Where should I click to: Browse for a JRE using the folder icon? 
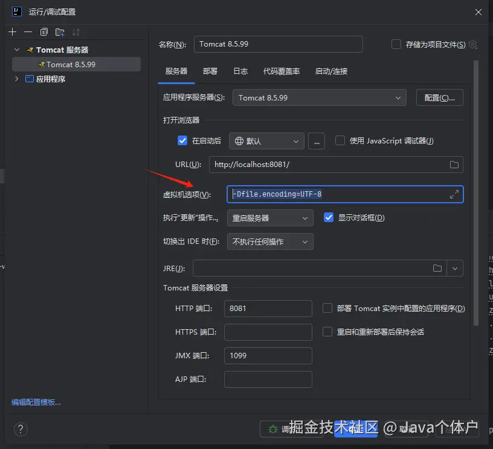[437, 268]
